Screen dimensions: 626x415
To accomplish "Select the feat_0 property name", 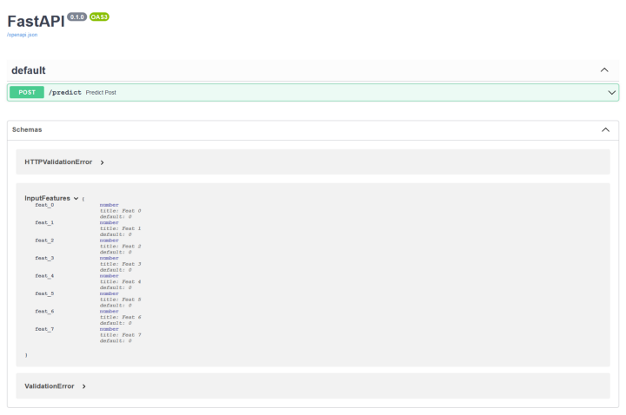I will point(44,205).
